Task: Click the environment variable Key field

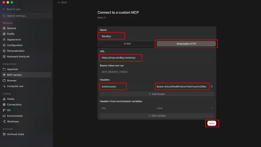Action: [x=127, y=108]
